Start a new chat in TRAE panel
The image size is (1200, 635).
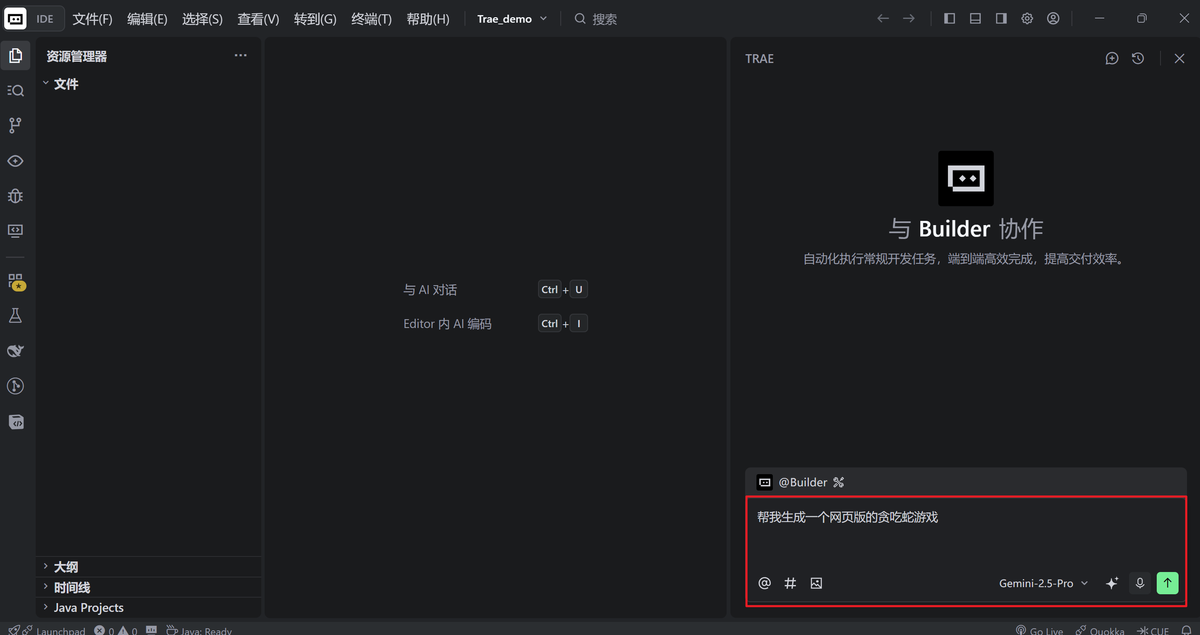[x=1111, y=59]
